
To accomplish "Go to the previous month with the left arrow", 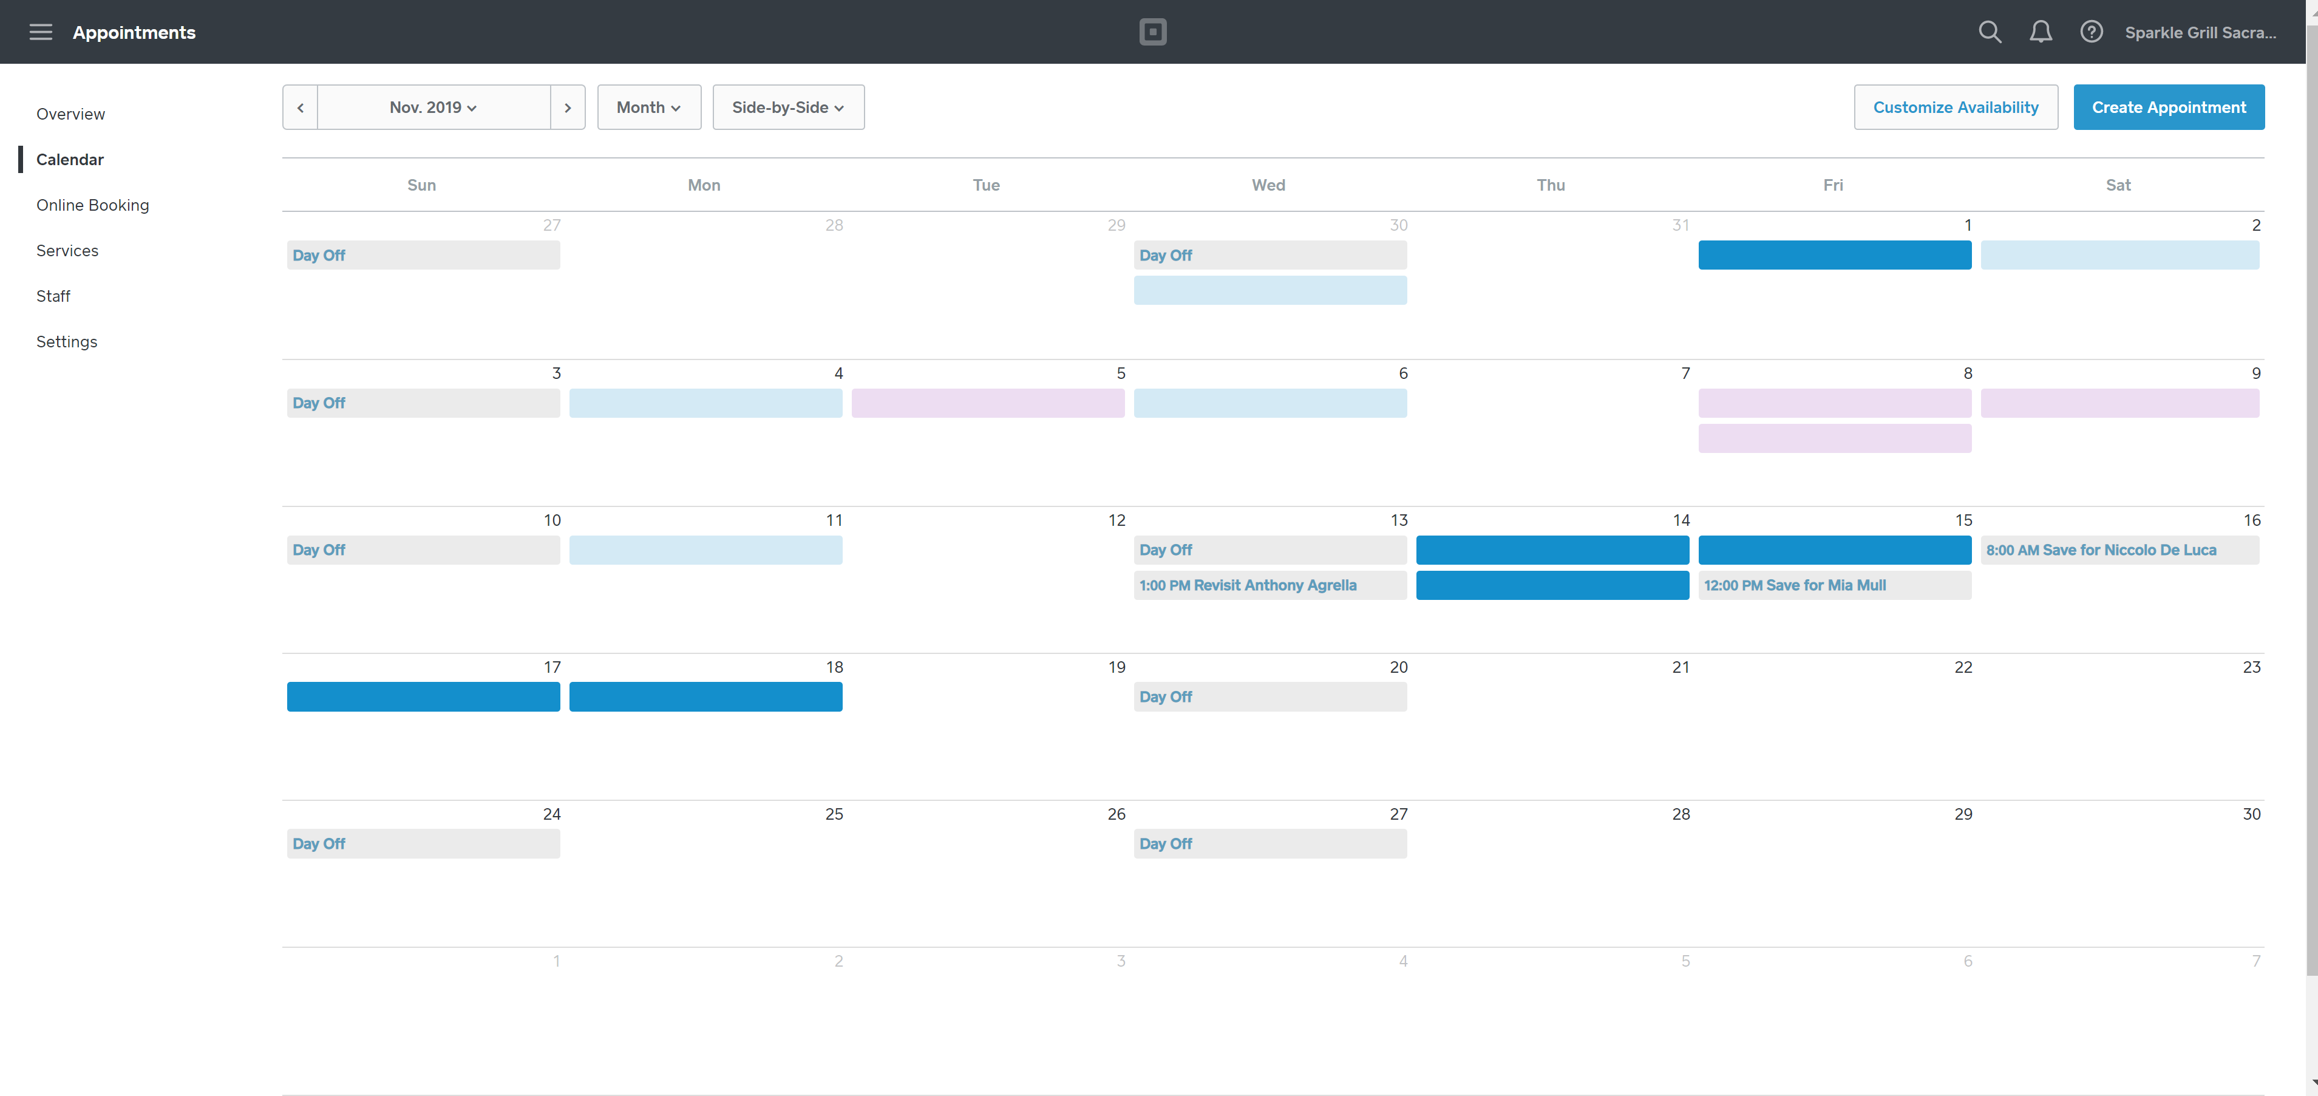I will [x=300, y=106].
